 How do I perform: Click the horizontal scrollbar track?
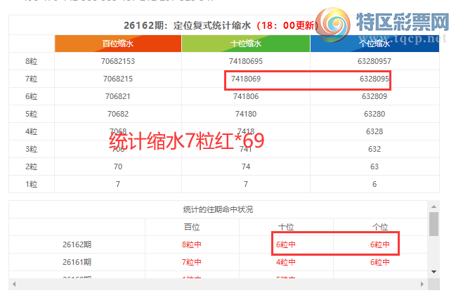click(x=218, y=284)
